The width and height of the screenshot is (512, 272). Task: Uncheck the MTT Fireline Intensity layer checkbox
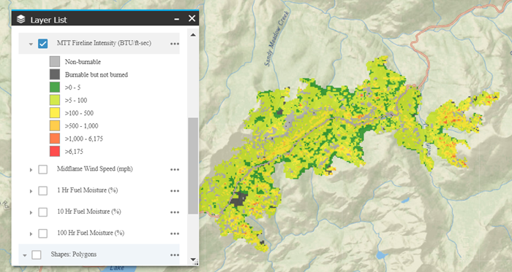[x=42, y=44]
